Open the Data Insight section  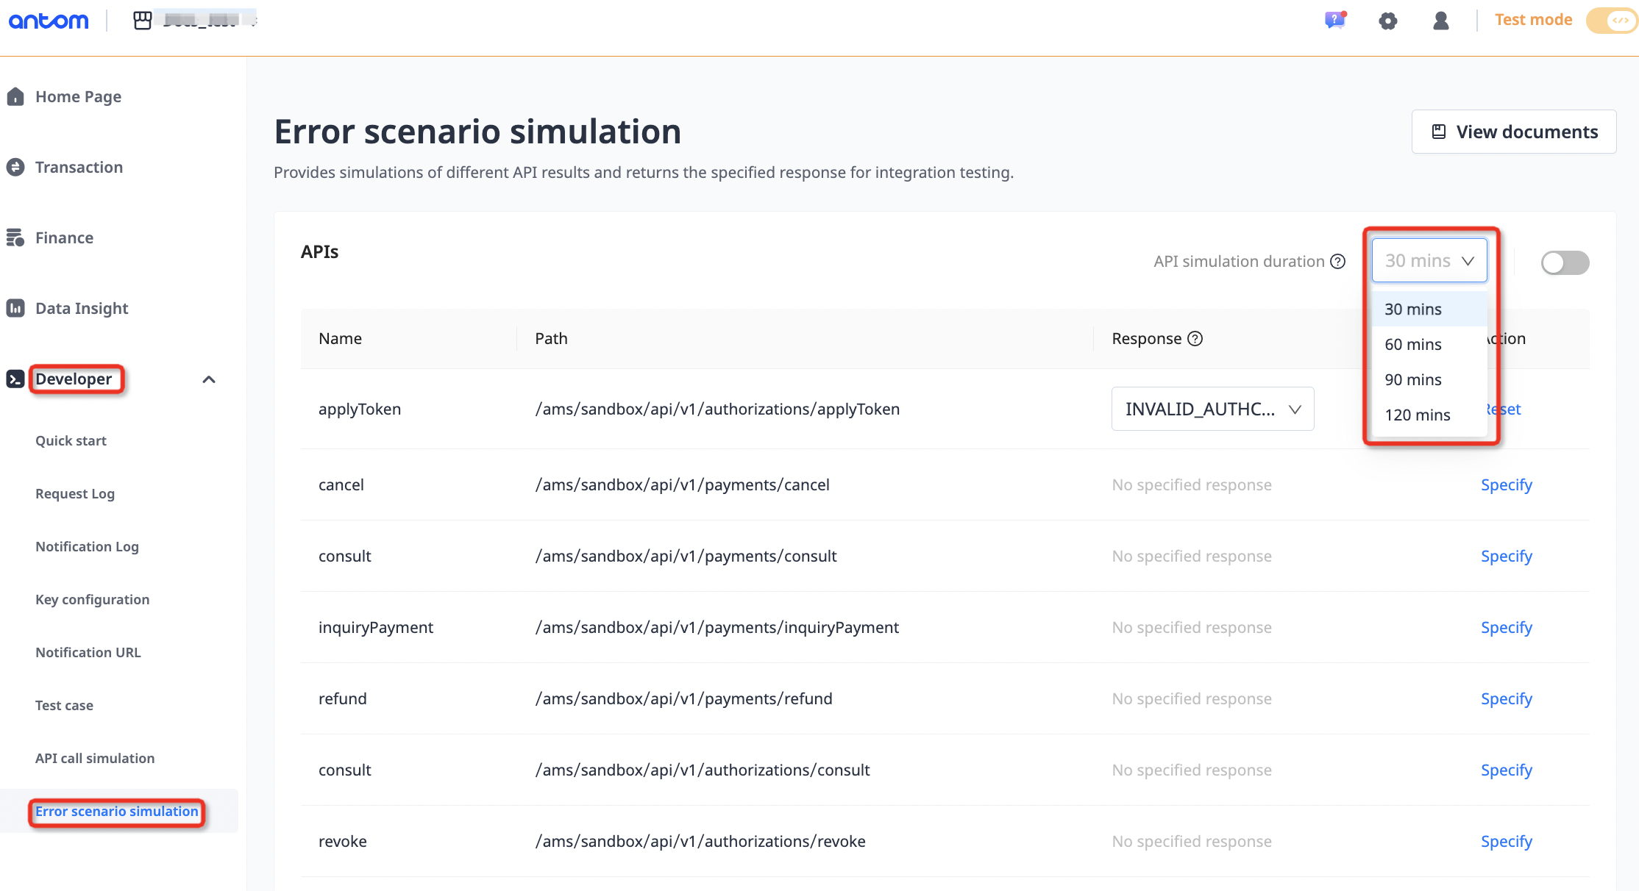[81, 308]
